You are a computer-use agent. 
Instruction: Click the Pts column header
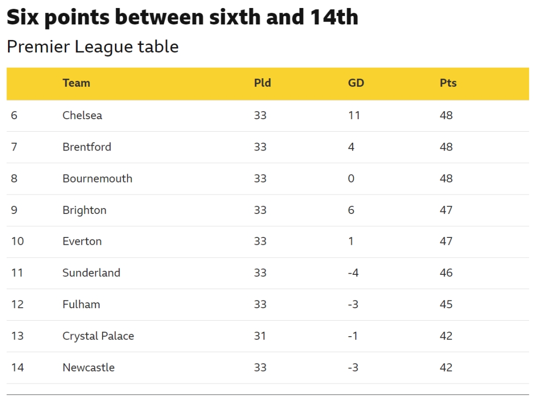coord(448,83)
